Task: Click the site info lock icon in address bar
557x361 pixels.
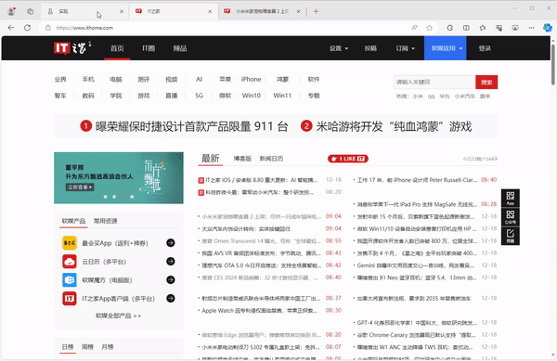Action: tap(48, 28)
